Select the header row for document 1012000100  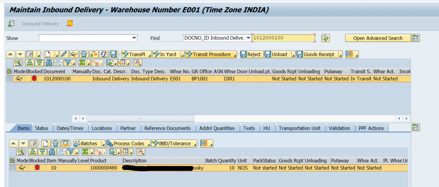tap(9, 79)
